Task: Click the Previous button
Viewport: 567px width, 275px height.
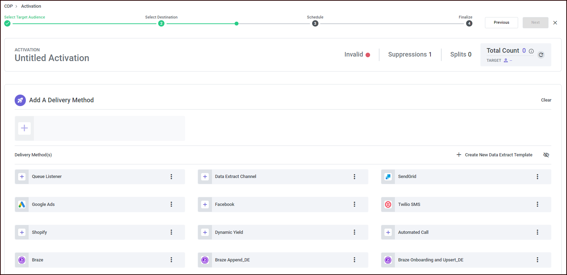Action: click(501, 23)
